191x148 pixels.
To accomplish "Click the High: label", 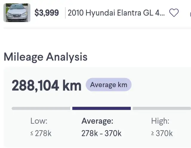I will [x=160, y=121].
